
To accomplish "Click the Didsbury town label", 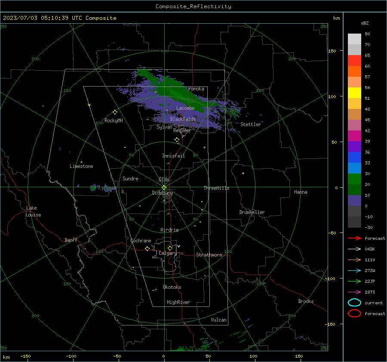I will [x=162, y=193].
